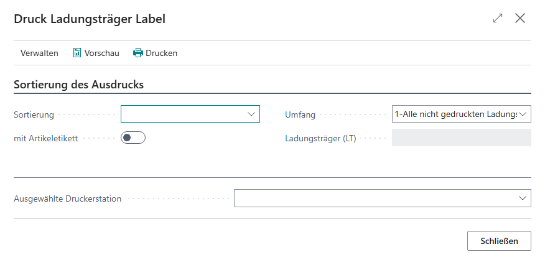
Task: Enable the mit Artikeletikett switch
Action: pyautogui.click(x=133, y=138)
